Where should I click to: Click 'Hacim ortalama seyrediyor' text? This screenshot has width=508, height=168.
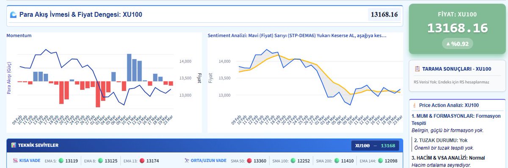[442, 165]
